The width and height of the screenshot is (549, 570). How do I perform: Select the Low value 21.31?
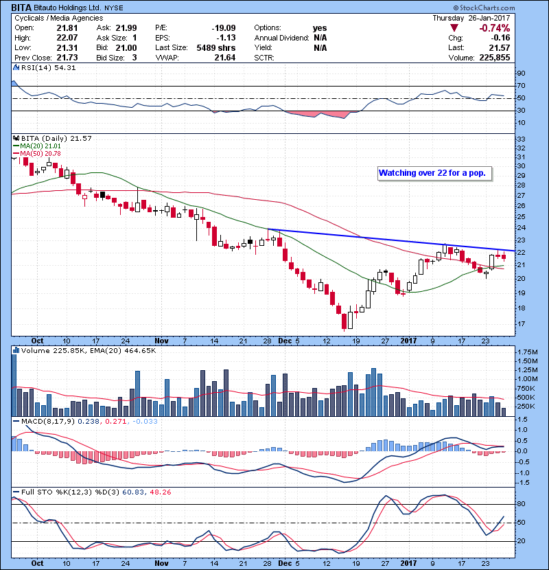pos(67,47)
